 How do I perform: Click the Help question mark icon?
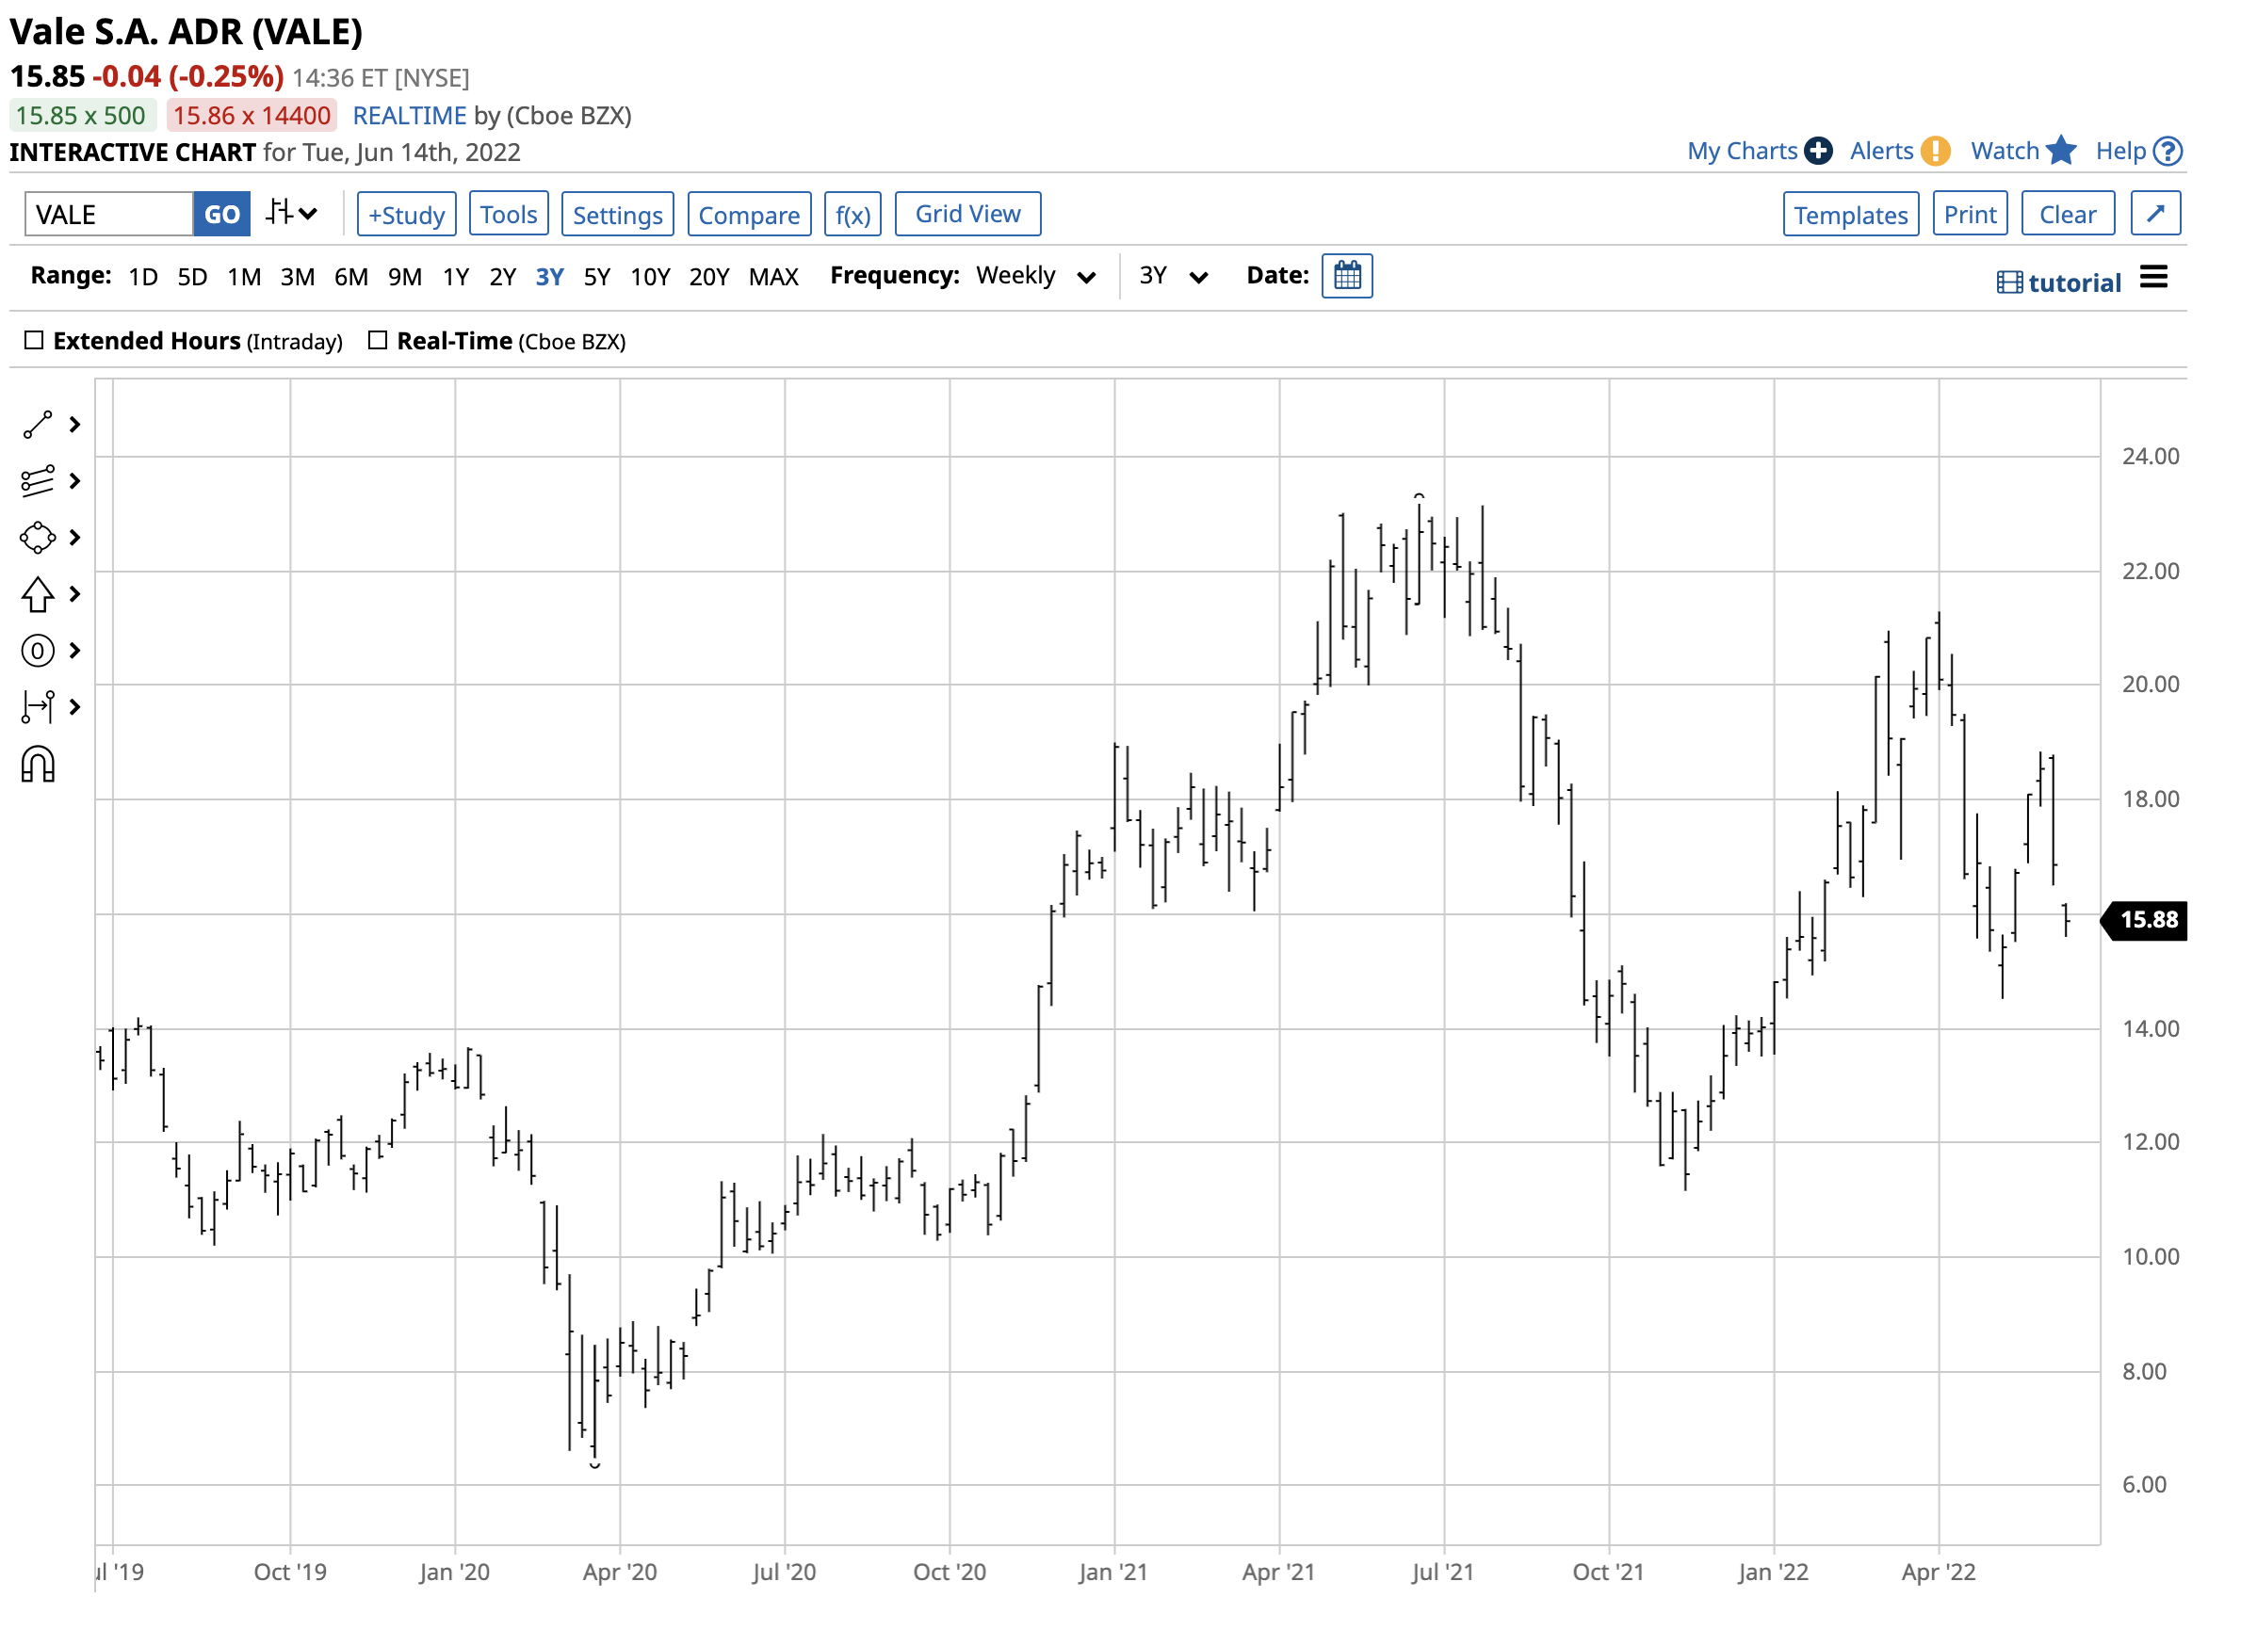tap(2168, 151)
